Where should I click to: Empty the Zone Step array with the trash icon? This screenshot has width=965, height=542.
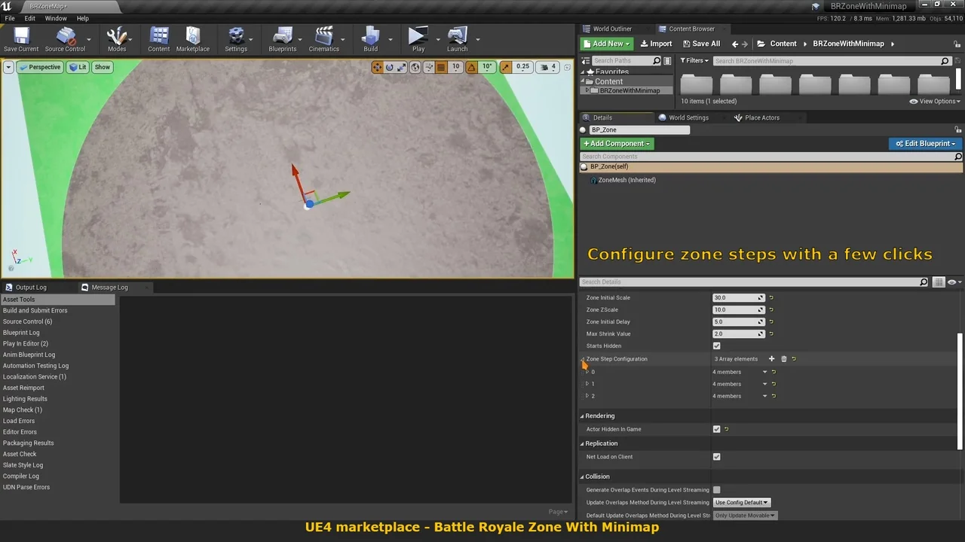[x=783, y=359]
